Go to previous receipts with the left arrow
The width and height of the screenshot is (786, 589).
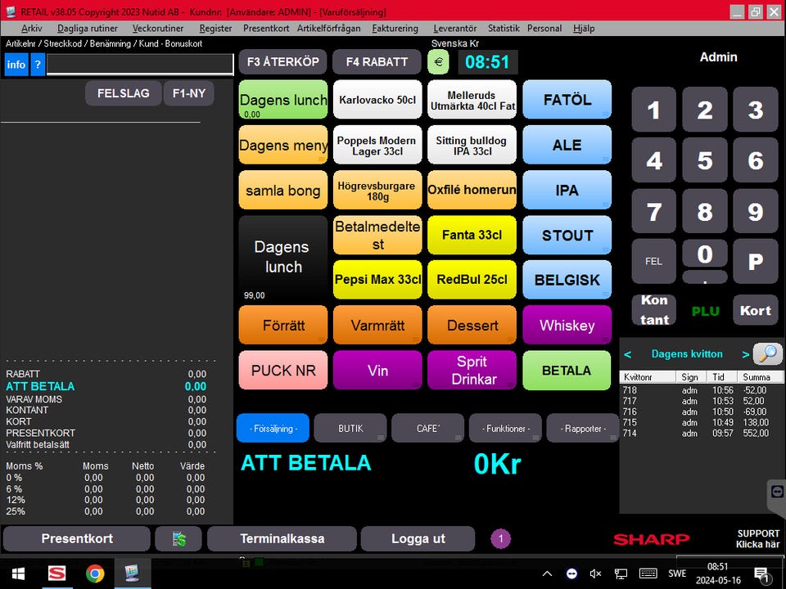click(628, 354)
